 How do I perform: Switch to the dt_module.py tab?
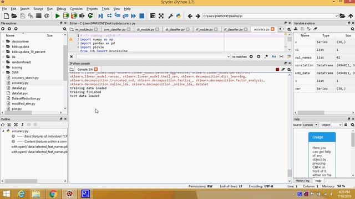tap(145, 29)
